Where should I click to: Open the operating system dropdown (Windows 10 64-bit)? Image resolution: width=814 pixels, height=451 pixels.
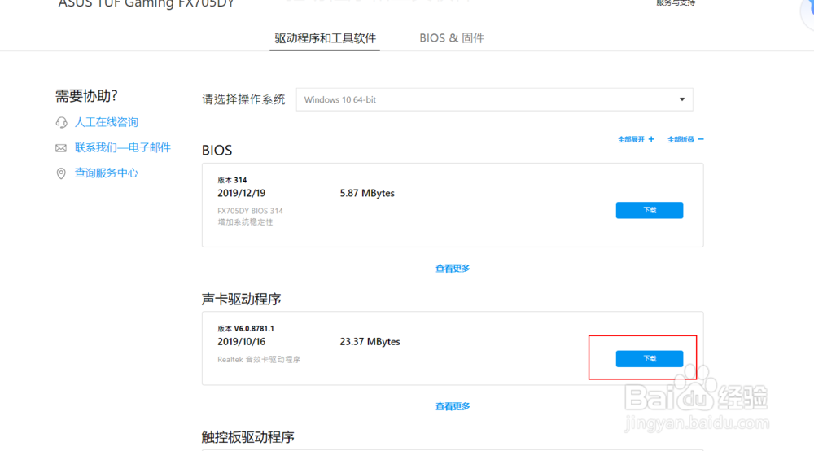494,99
